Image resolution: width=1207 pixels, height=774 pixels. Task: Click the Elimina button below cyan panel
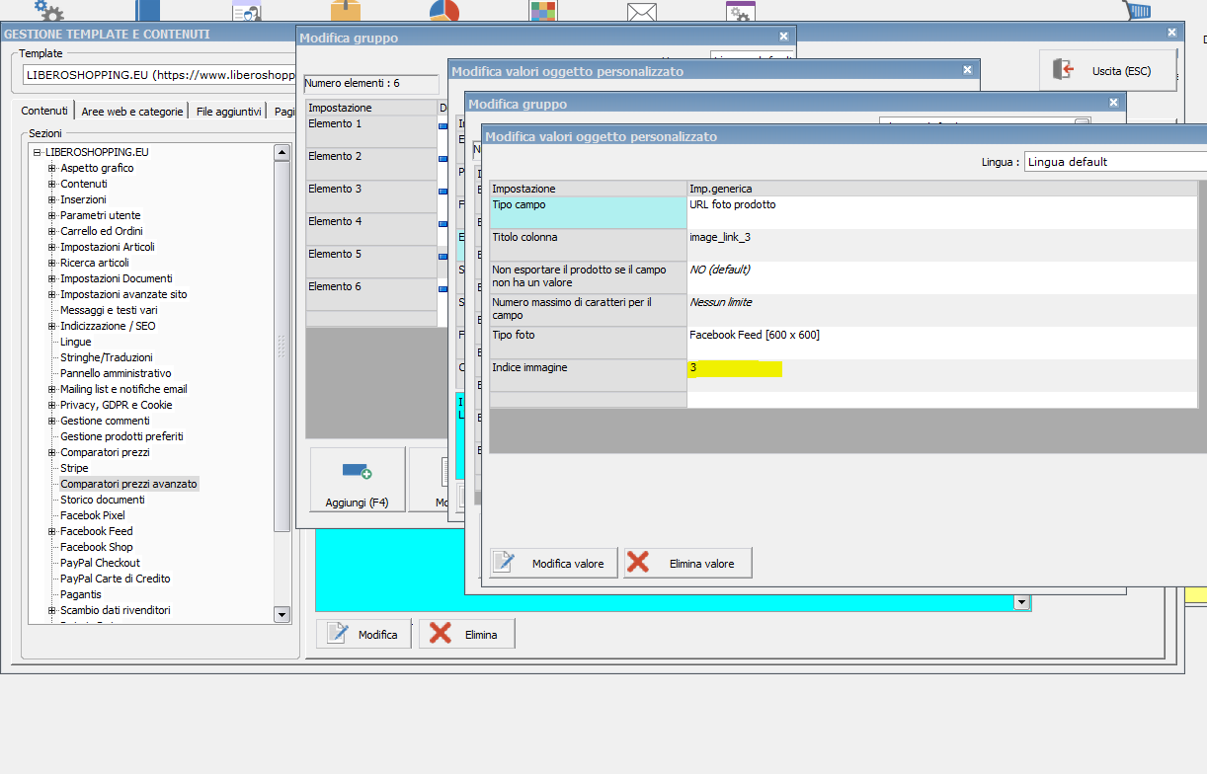(x=467, y=634)
